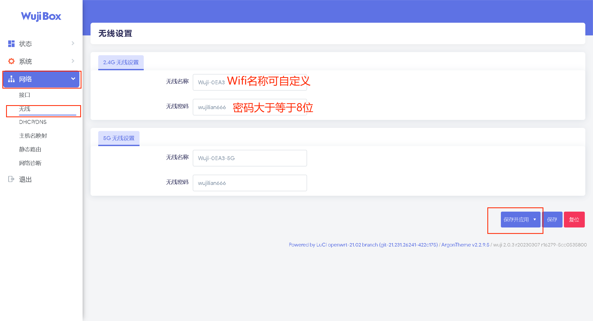Click the orange system gear icon
Image resolution: width=593 pixels, height=321 pixels.
tap(11, 61)
